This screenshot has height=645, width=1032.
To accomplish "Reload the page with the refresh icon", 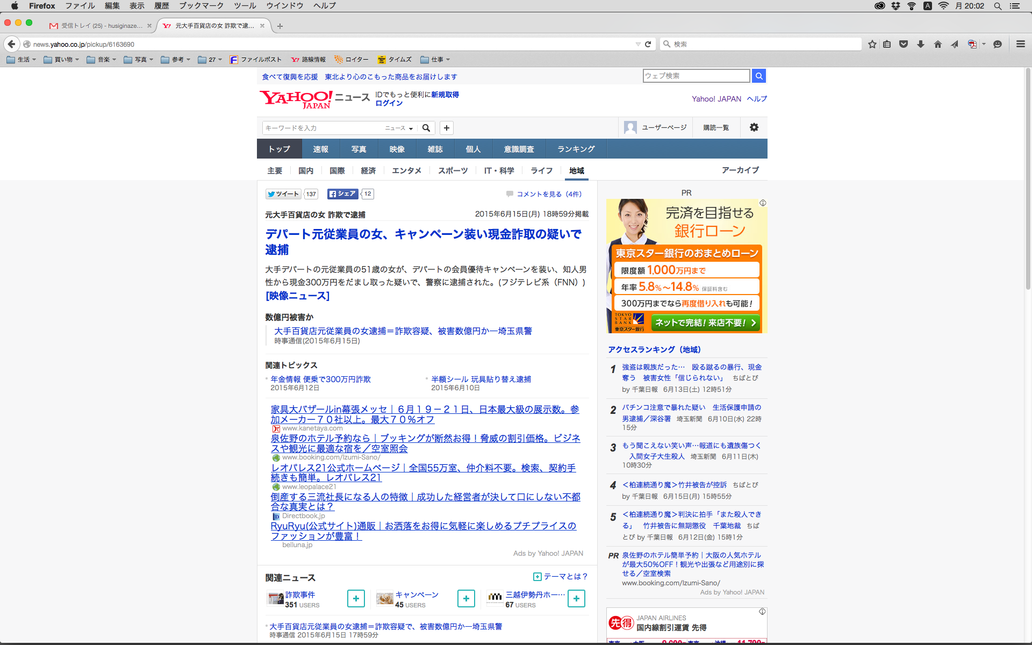I will click(648, 44).
